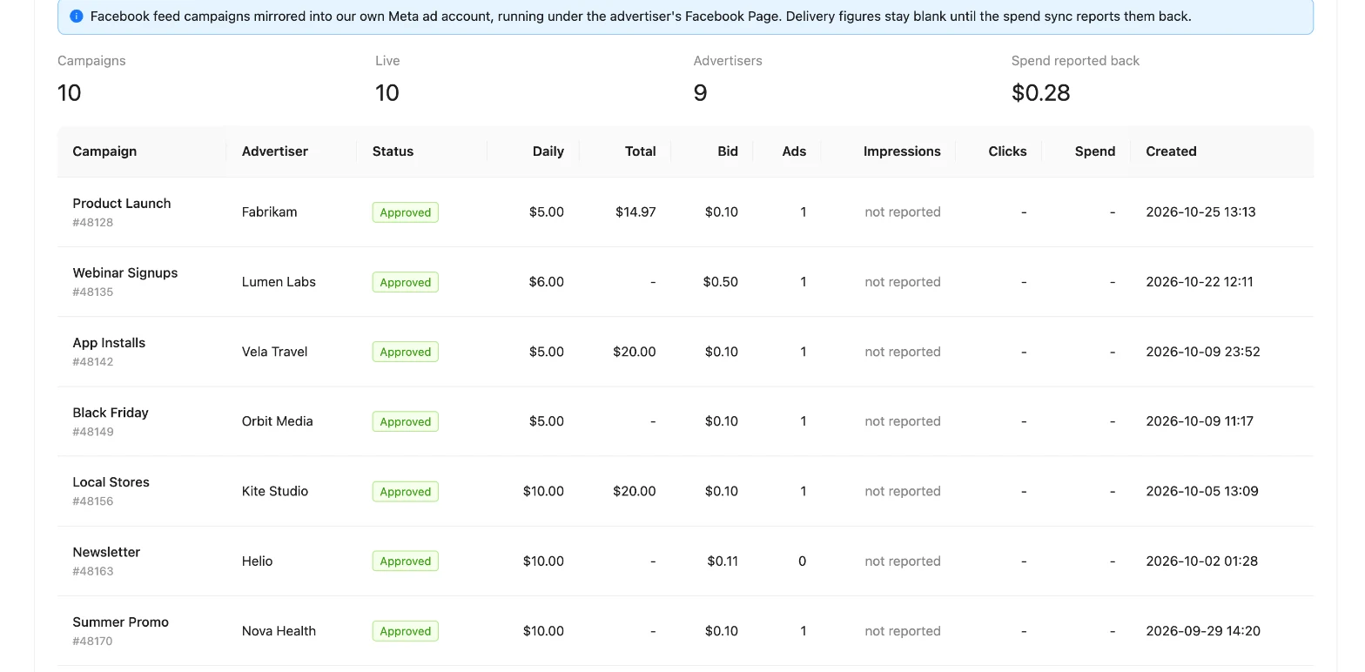
Task: Click the info icon in the blue banner
Action: point(76,17)
